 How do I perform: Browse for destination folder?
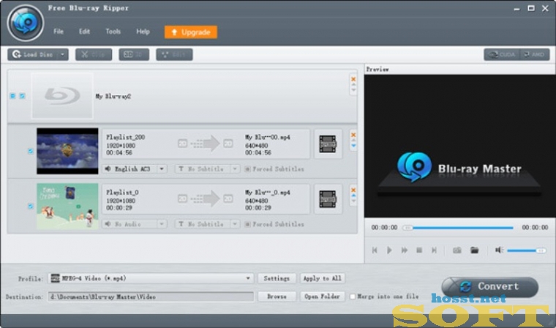(x=277, y=297)
